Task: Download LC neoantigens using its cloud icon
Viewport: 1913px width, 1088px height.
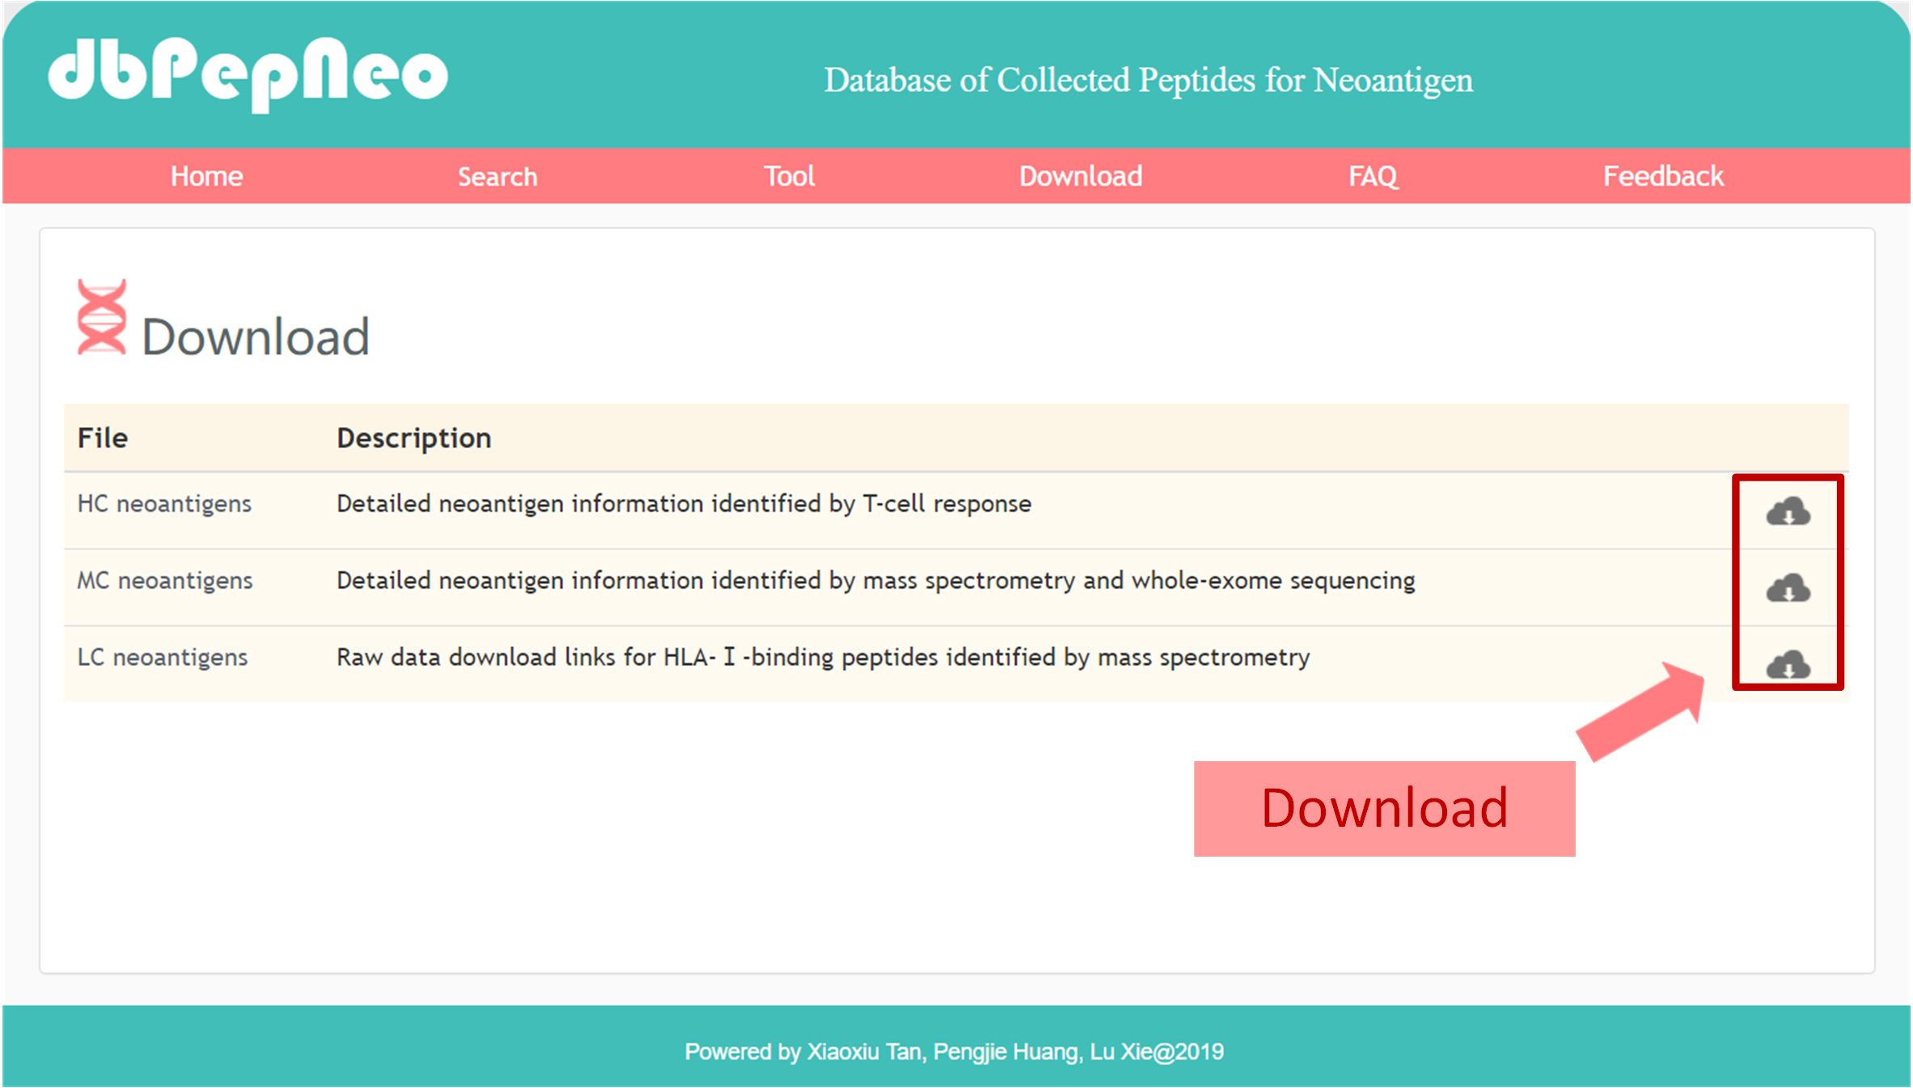Action: coord(1788,664)
